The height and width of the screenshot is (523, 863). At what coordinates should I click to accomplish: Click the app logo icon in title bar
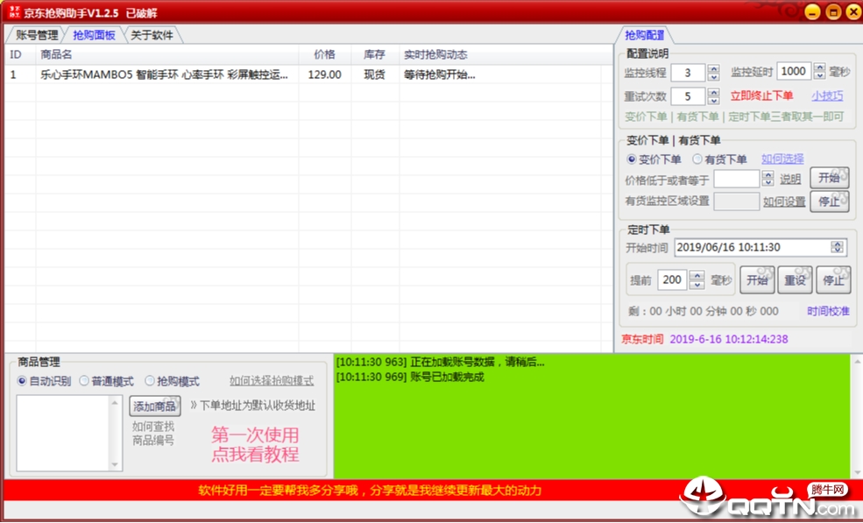pos(14,11)
